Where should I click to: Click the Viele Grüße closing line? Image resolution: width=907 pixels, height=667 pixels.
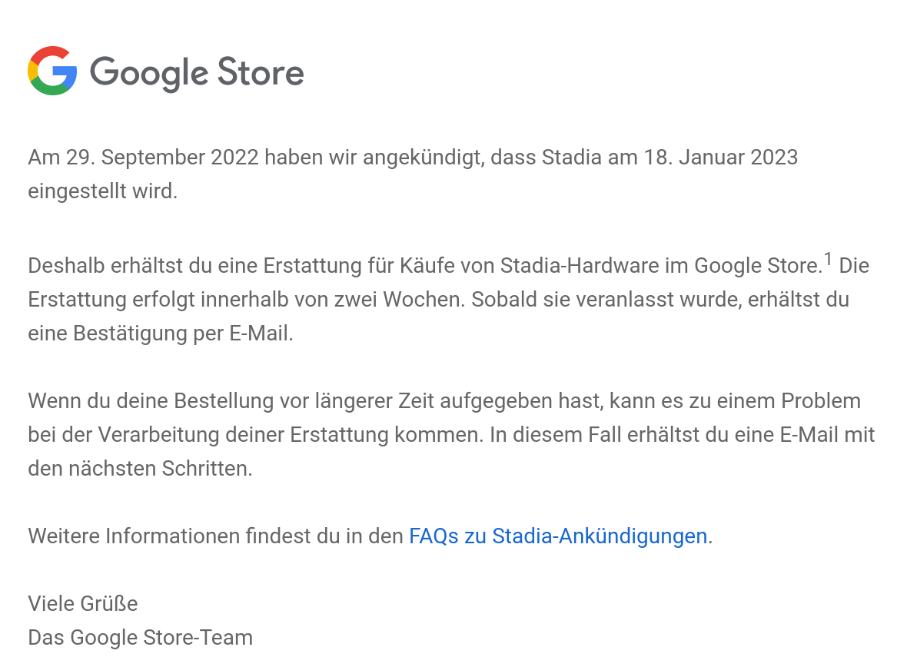pos(83,604)
